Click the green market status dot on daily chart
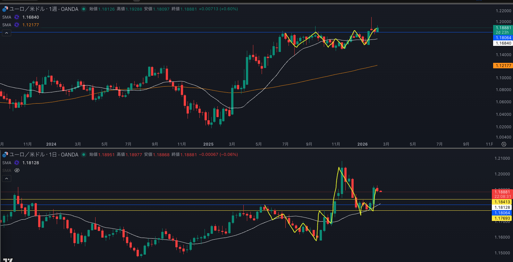Screen dimensions: 513x262 [84, 155]
